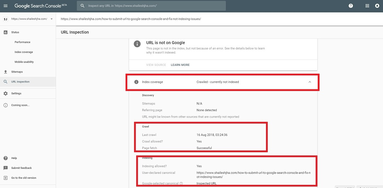The image size is (383, 188).
Task: Click the VIEW SOURCE button
Action: (156, 65)
